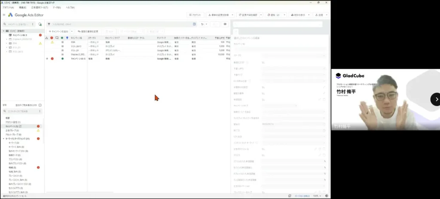Collapse the キーワードとターゲティング tree section

coord(3,139)
